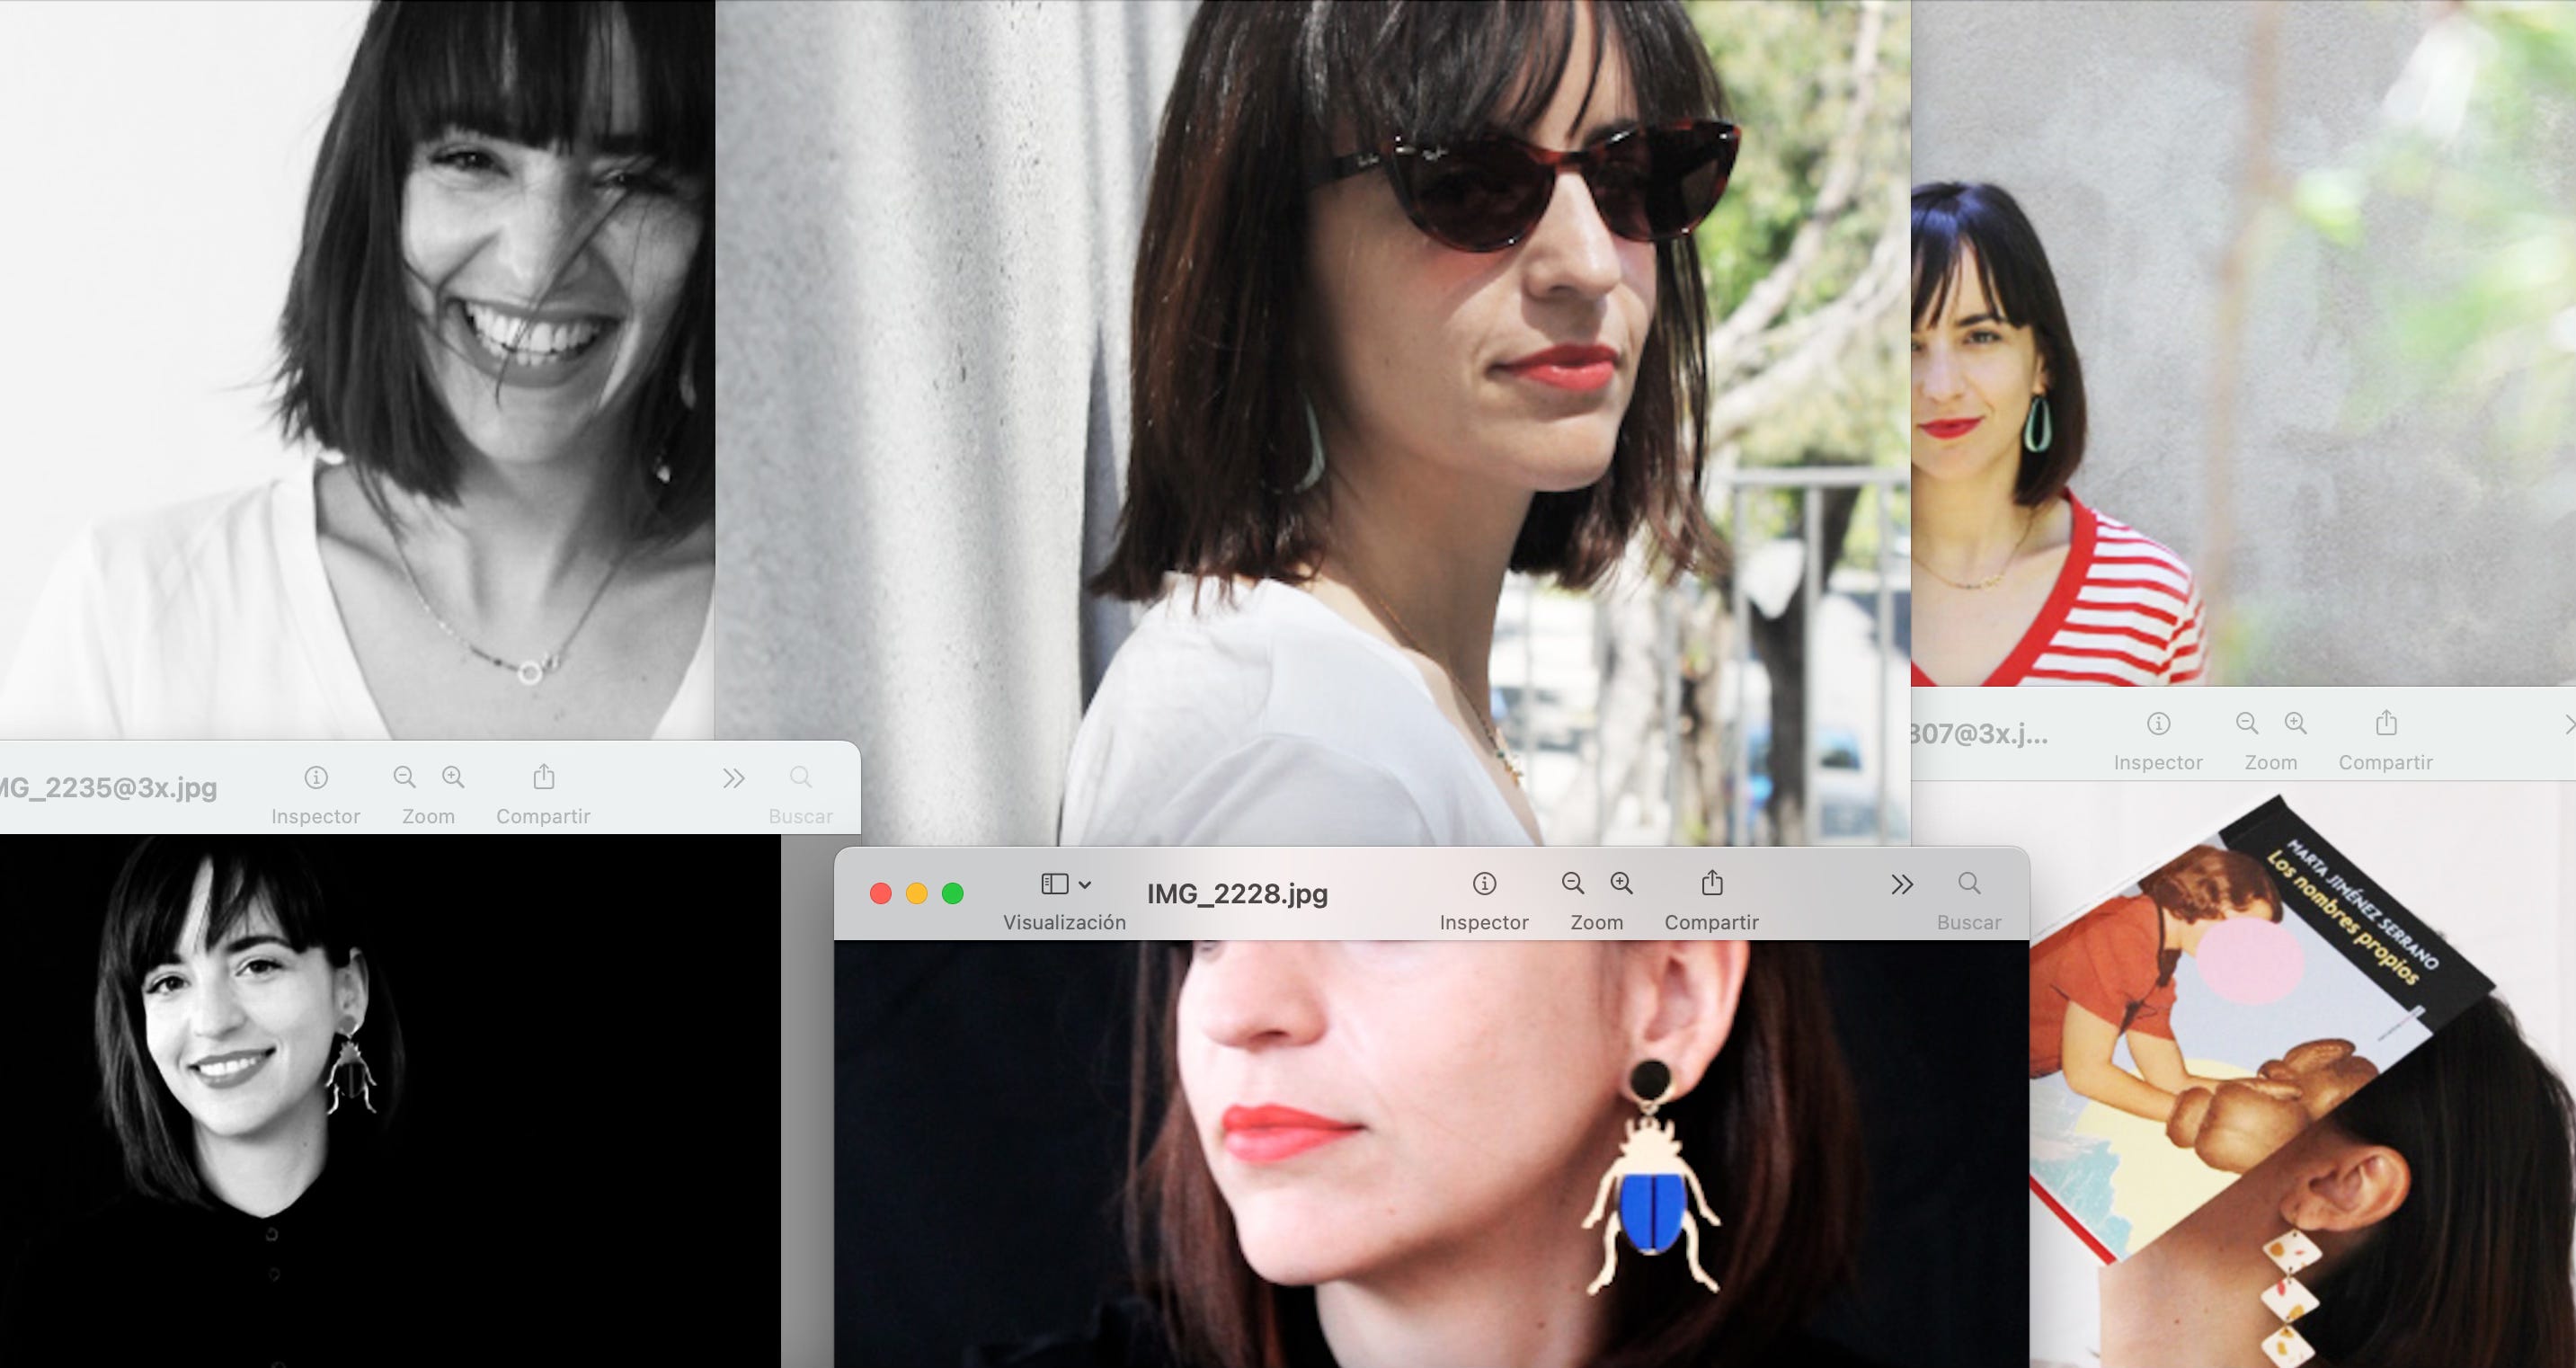The height and width of the screenshot is (1368, 2576).
Task: Click the red striped shirt portrait photo
Action: (x=2243, y=343)
